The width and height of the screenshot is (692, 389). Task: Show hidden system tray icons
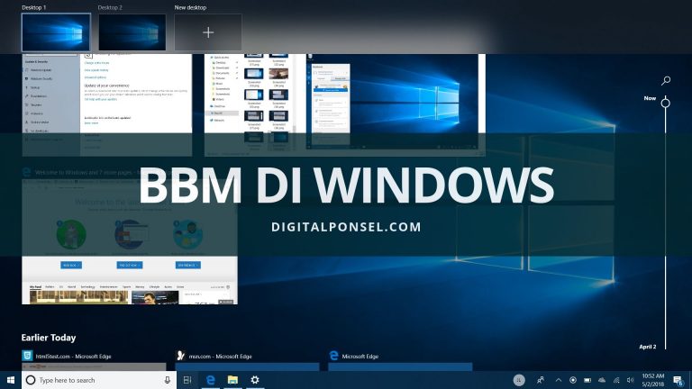[x=558, y=381]
